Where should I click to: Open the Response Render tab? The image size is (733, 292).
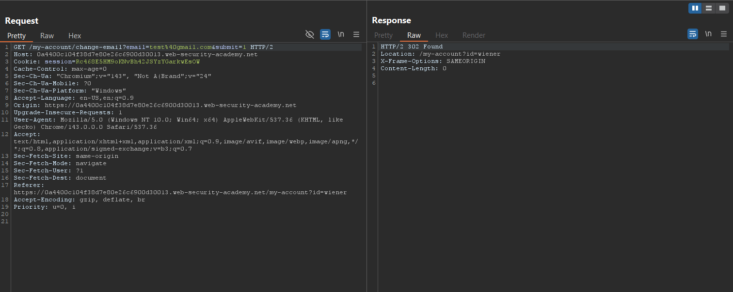(474, 35)
